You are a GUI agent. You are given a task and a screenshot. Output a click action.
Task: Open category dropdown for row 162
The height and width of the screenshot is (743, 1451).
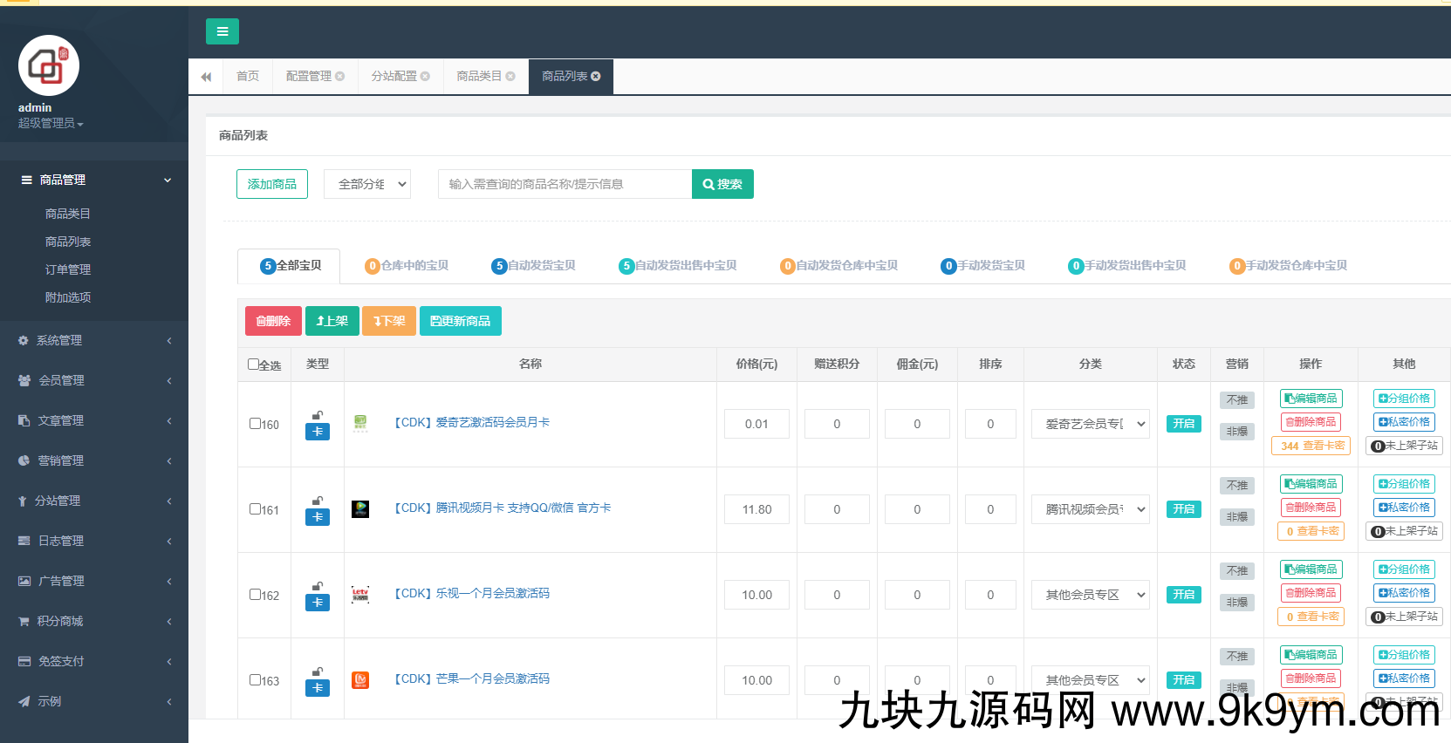[1091, 595]
